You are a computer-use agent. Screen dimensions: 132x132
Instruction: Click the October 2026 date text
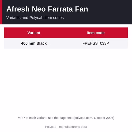pos(103,118)
